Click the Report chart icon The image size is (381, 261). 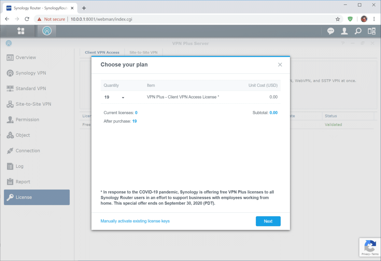coord(10,182)
